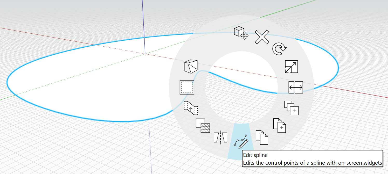Viewport: 388px width, 174px height.
Task: Click the dashed square inside square icon
Action: click(187, 88)
